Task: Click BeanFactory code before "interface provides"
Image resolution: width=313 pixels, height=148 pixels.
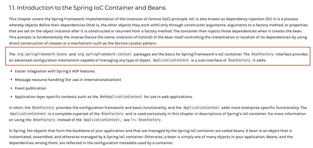Action: 263,54
